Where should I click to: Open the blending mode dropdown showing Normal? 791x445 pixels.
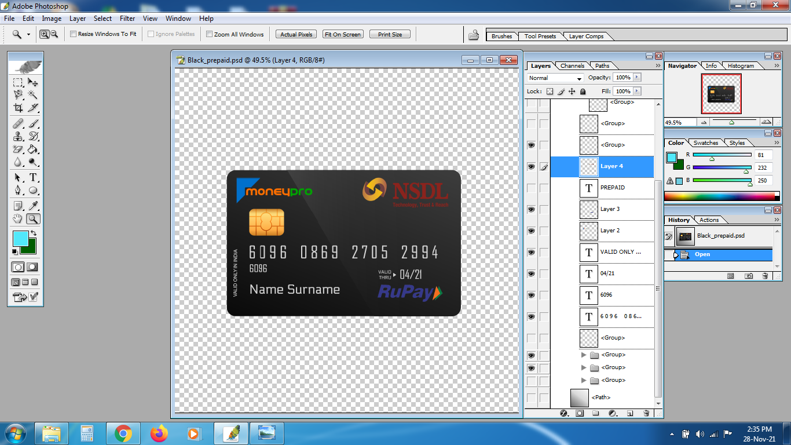click(x=555, y=78)
